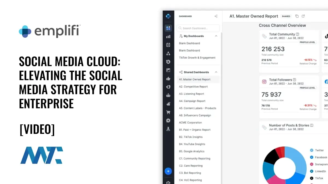Open the Publisher calendar icon
The width and height of the screenshot is (328, 184).
(168, 45)
